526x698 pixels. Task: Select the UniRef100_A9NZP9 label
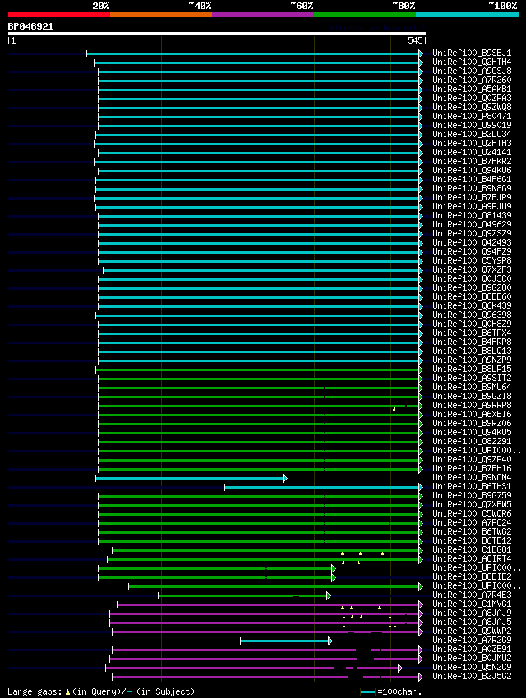(x=472, y=360)
